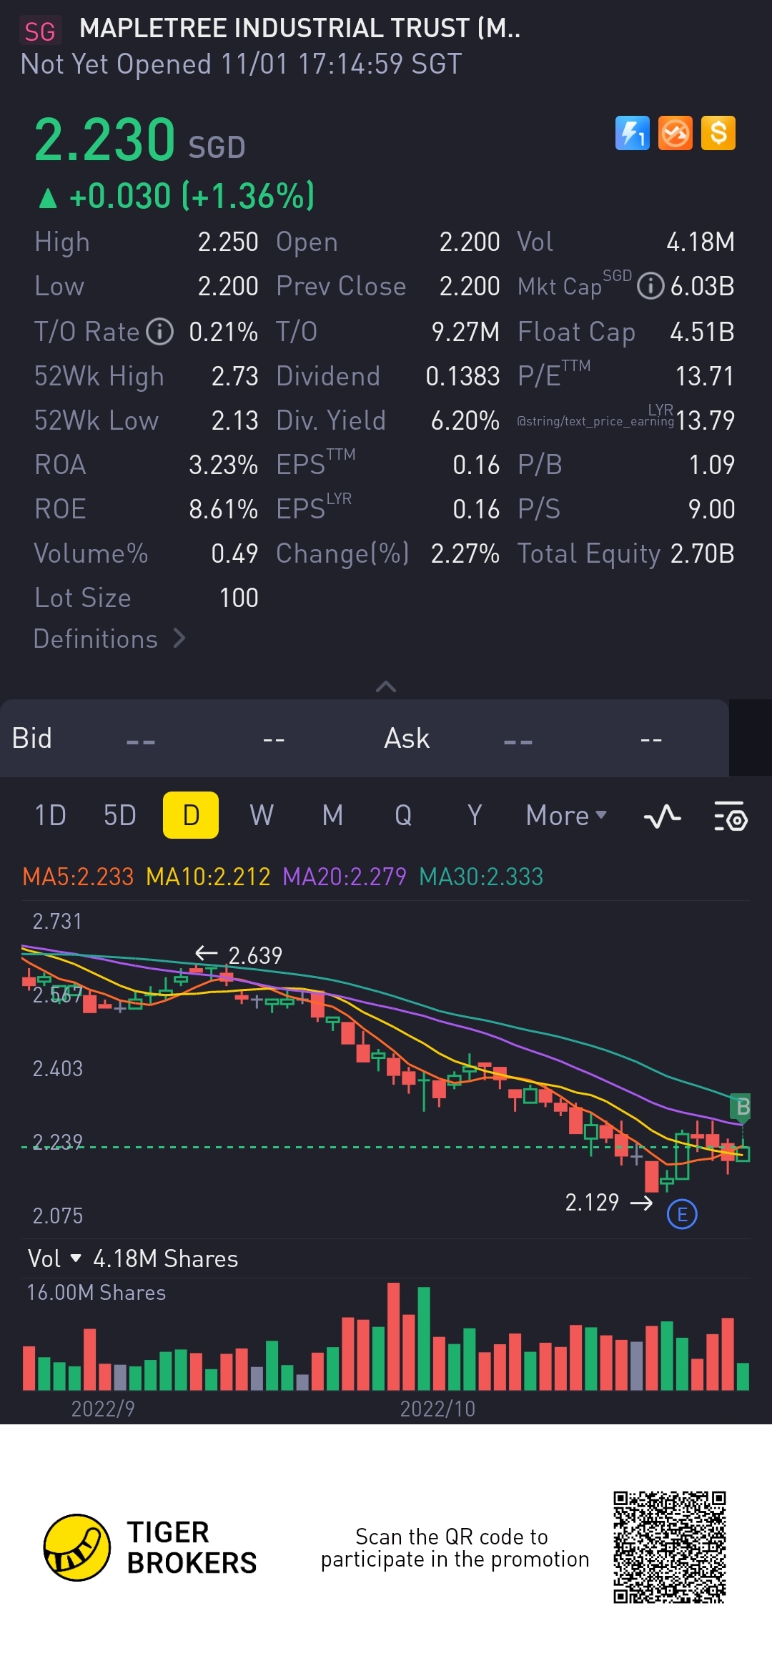772x1671 pixels.
Task: Tap the Change(%) 2.27% value
Action: pos(465,553)
